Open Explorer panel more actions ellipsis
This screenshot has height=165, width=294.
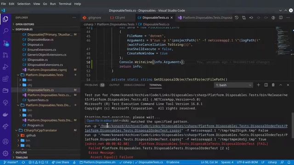coord(74,17)
